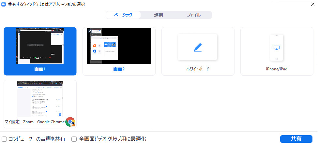318x145 pixels.
Task: Click the Zoom logo in title bar
Action: [4, 4]
